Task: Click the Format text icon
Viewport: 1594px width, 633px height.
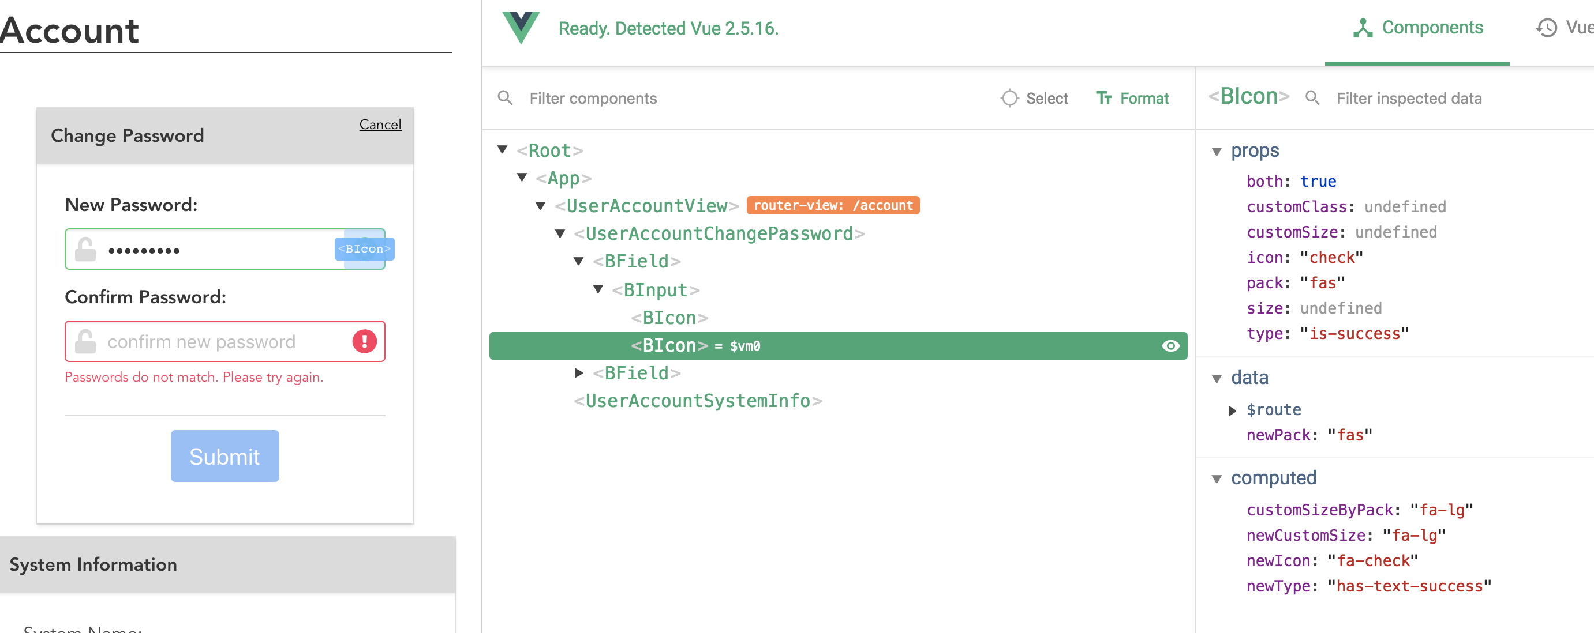Action: (1104, 98)
